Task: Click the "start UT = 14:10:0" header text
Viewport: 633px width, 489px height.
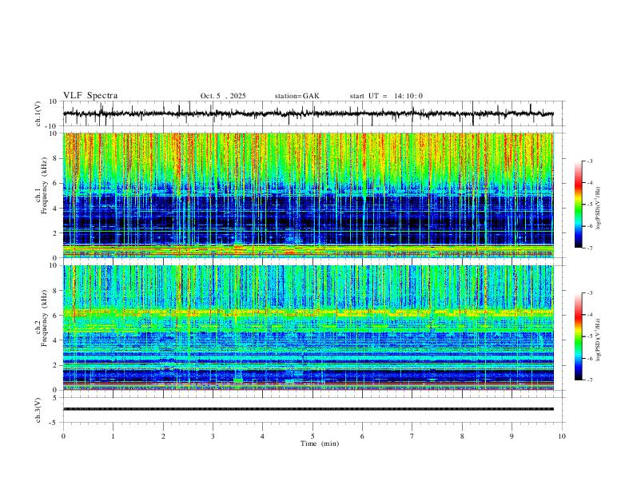Action: point(386,96)
